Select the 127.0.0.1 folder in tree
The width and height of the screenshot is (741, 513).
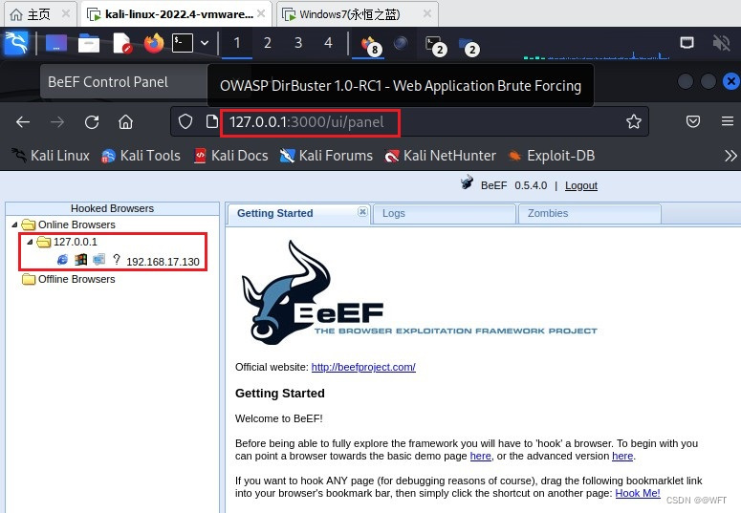point(76,242)
